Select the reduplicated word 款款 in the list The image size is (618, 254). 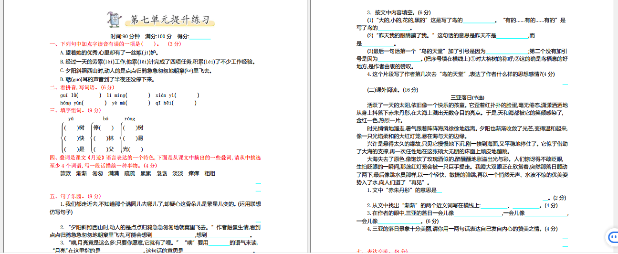[66, 173]
